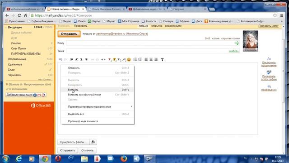Choose Просмотр кода элемента in the context menu
This screenshot has height=163, width=289.
[98, 121]
